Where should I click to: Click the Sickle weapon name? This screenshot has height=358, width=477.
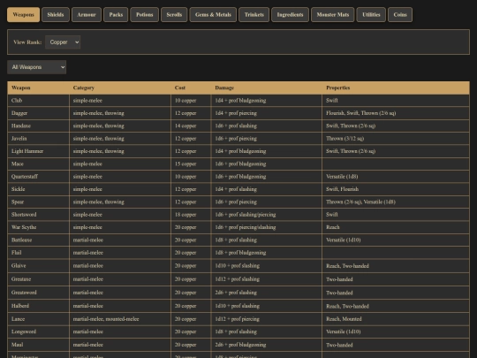click(x=18, y=189)
